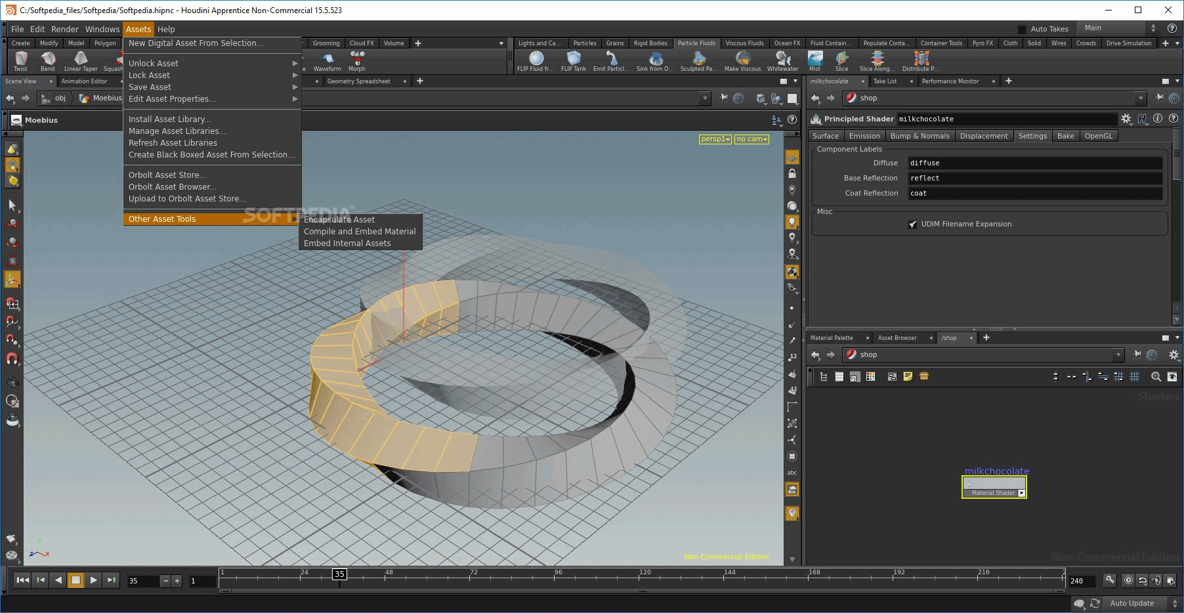Open the persp1 viewport dropdown

click(715, 139)
